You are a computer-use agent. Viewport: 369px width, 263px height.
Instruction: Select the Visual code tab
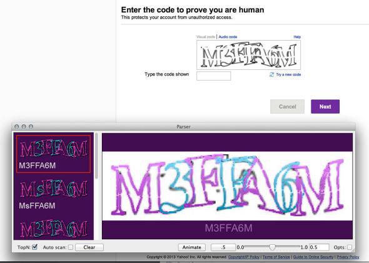(x=206, y=37)
